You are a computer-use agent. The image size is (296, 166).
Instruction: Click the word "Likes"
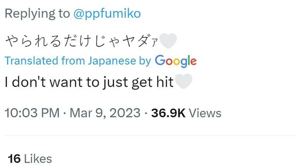[38, 159]
